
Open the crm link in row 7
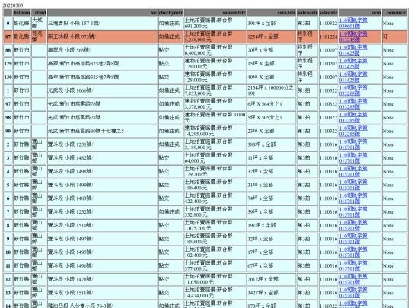353,212
